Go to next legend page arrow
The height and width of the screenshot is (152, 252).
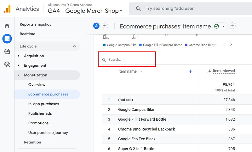(231, 44)
